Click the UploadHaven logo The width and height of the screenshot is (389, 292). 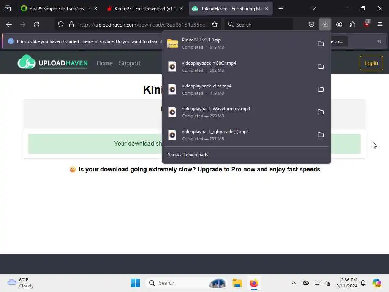[x=52, y=62]
